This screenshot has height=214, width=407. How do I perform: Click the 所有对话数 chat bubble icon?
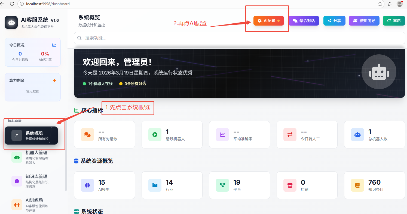point(87,135)
